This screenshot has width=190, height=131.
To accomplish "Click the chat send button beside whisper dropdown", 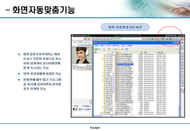I will click(87, 106).
